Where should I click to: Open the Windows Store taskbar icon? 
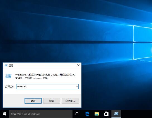pyautogui.click(x=106, y=114)
